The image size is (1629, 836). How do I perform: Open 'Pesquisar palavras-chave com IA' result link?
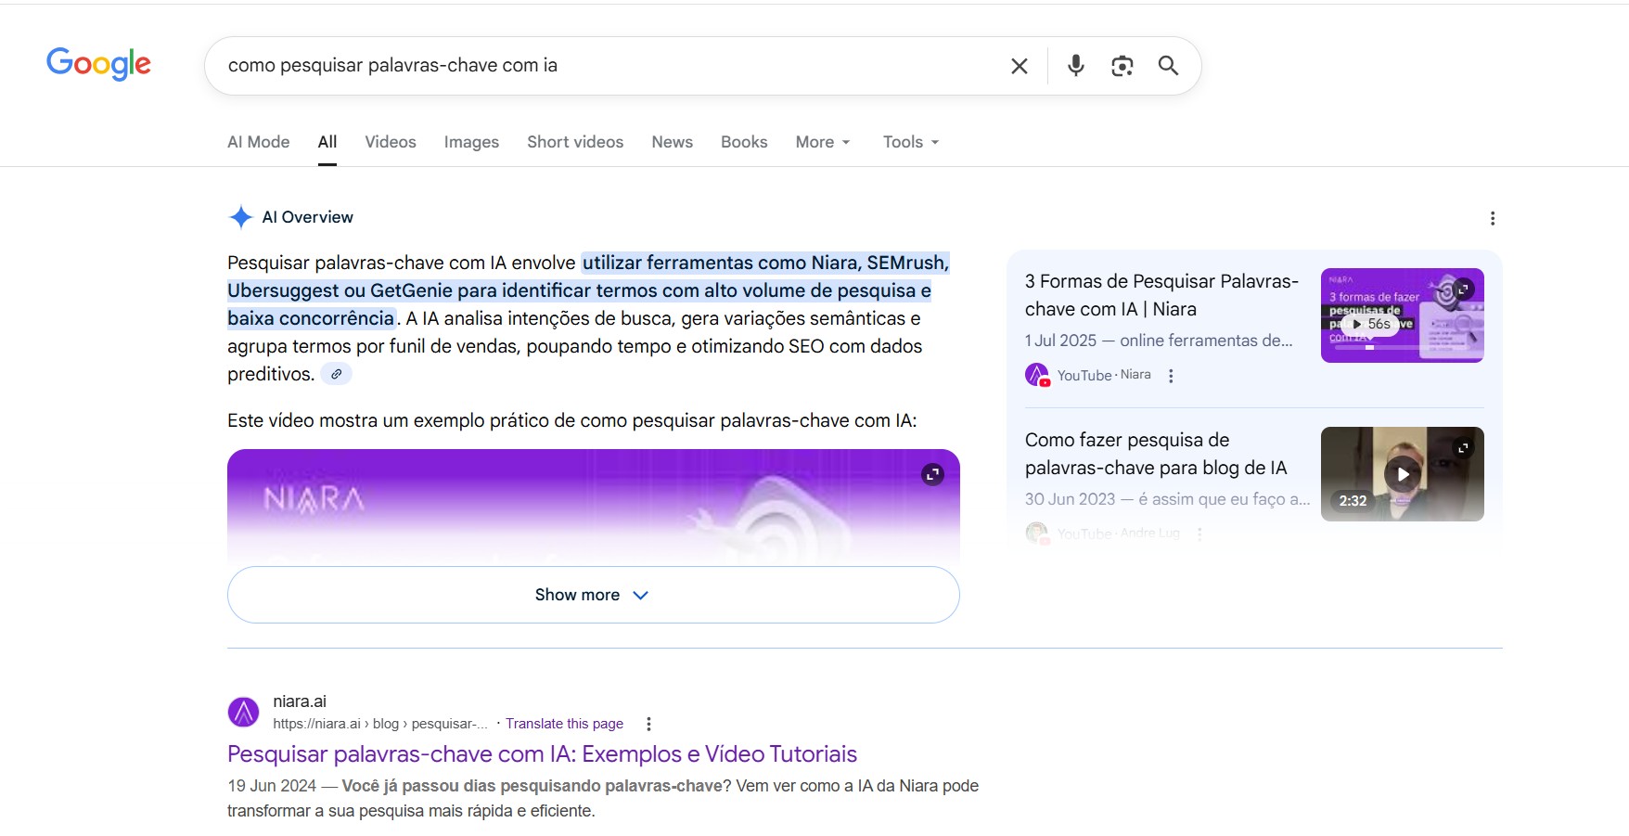pyautogui.click(x=542, y=754)
